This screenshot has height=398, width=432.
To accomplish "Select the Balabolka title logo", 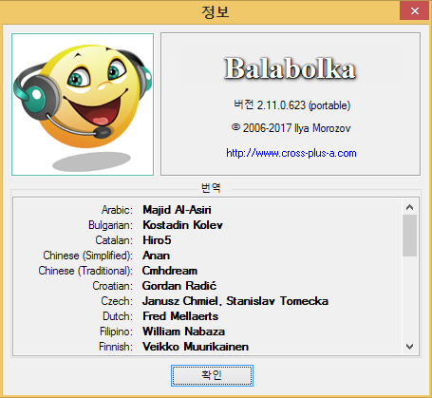I will coord(290,68).
